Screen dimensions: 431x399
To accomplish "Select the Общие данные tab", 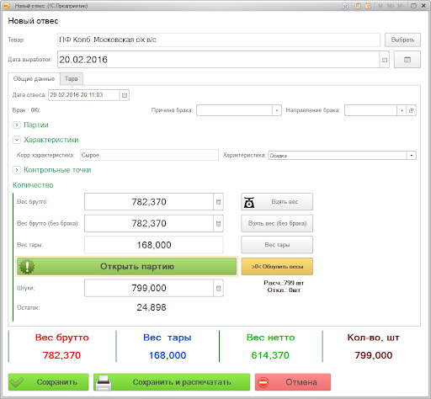I will coord(34,79).
